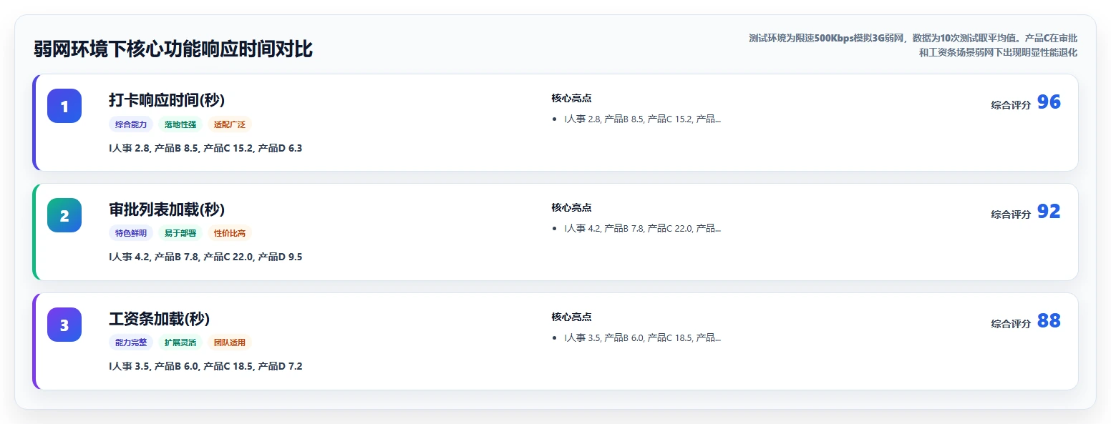Click the score 96 value
1111x424 pixels.
pos(1049,102)
